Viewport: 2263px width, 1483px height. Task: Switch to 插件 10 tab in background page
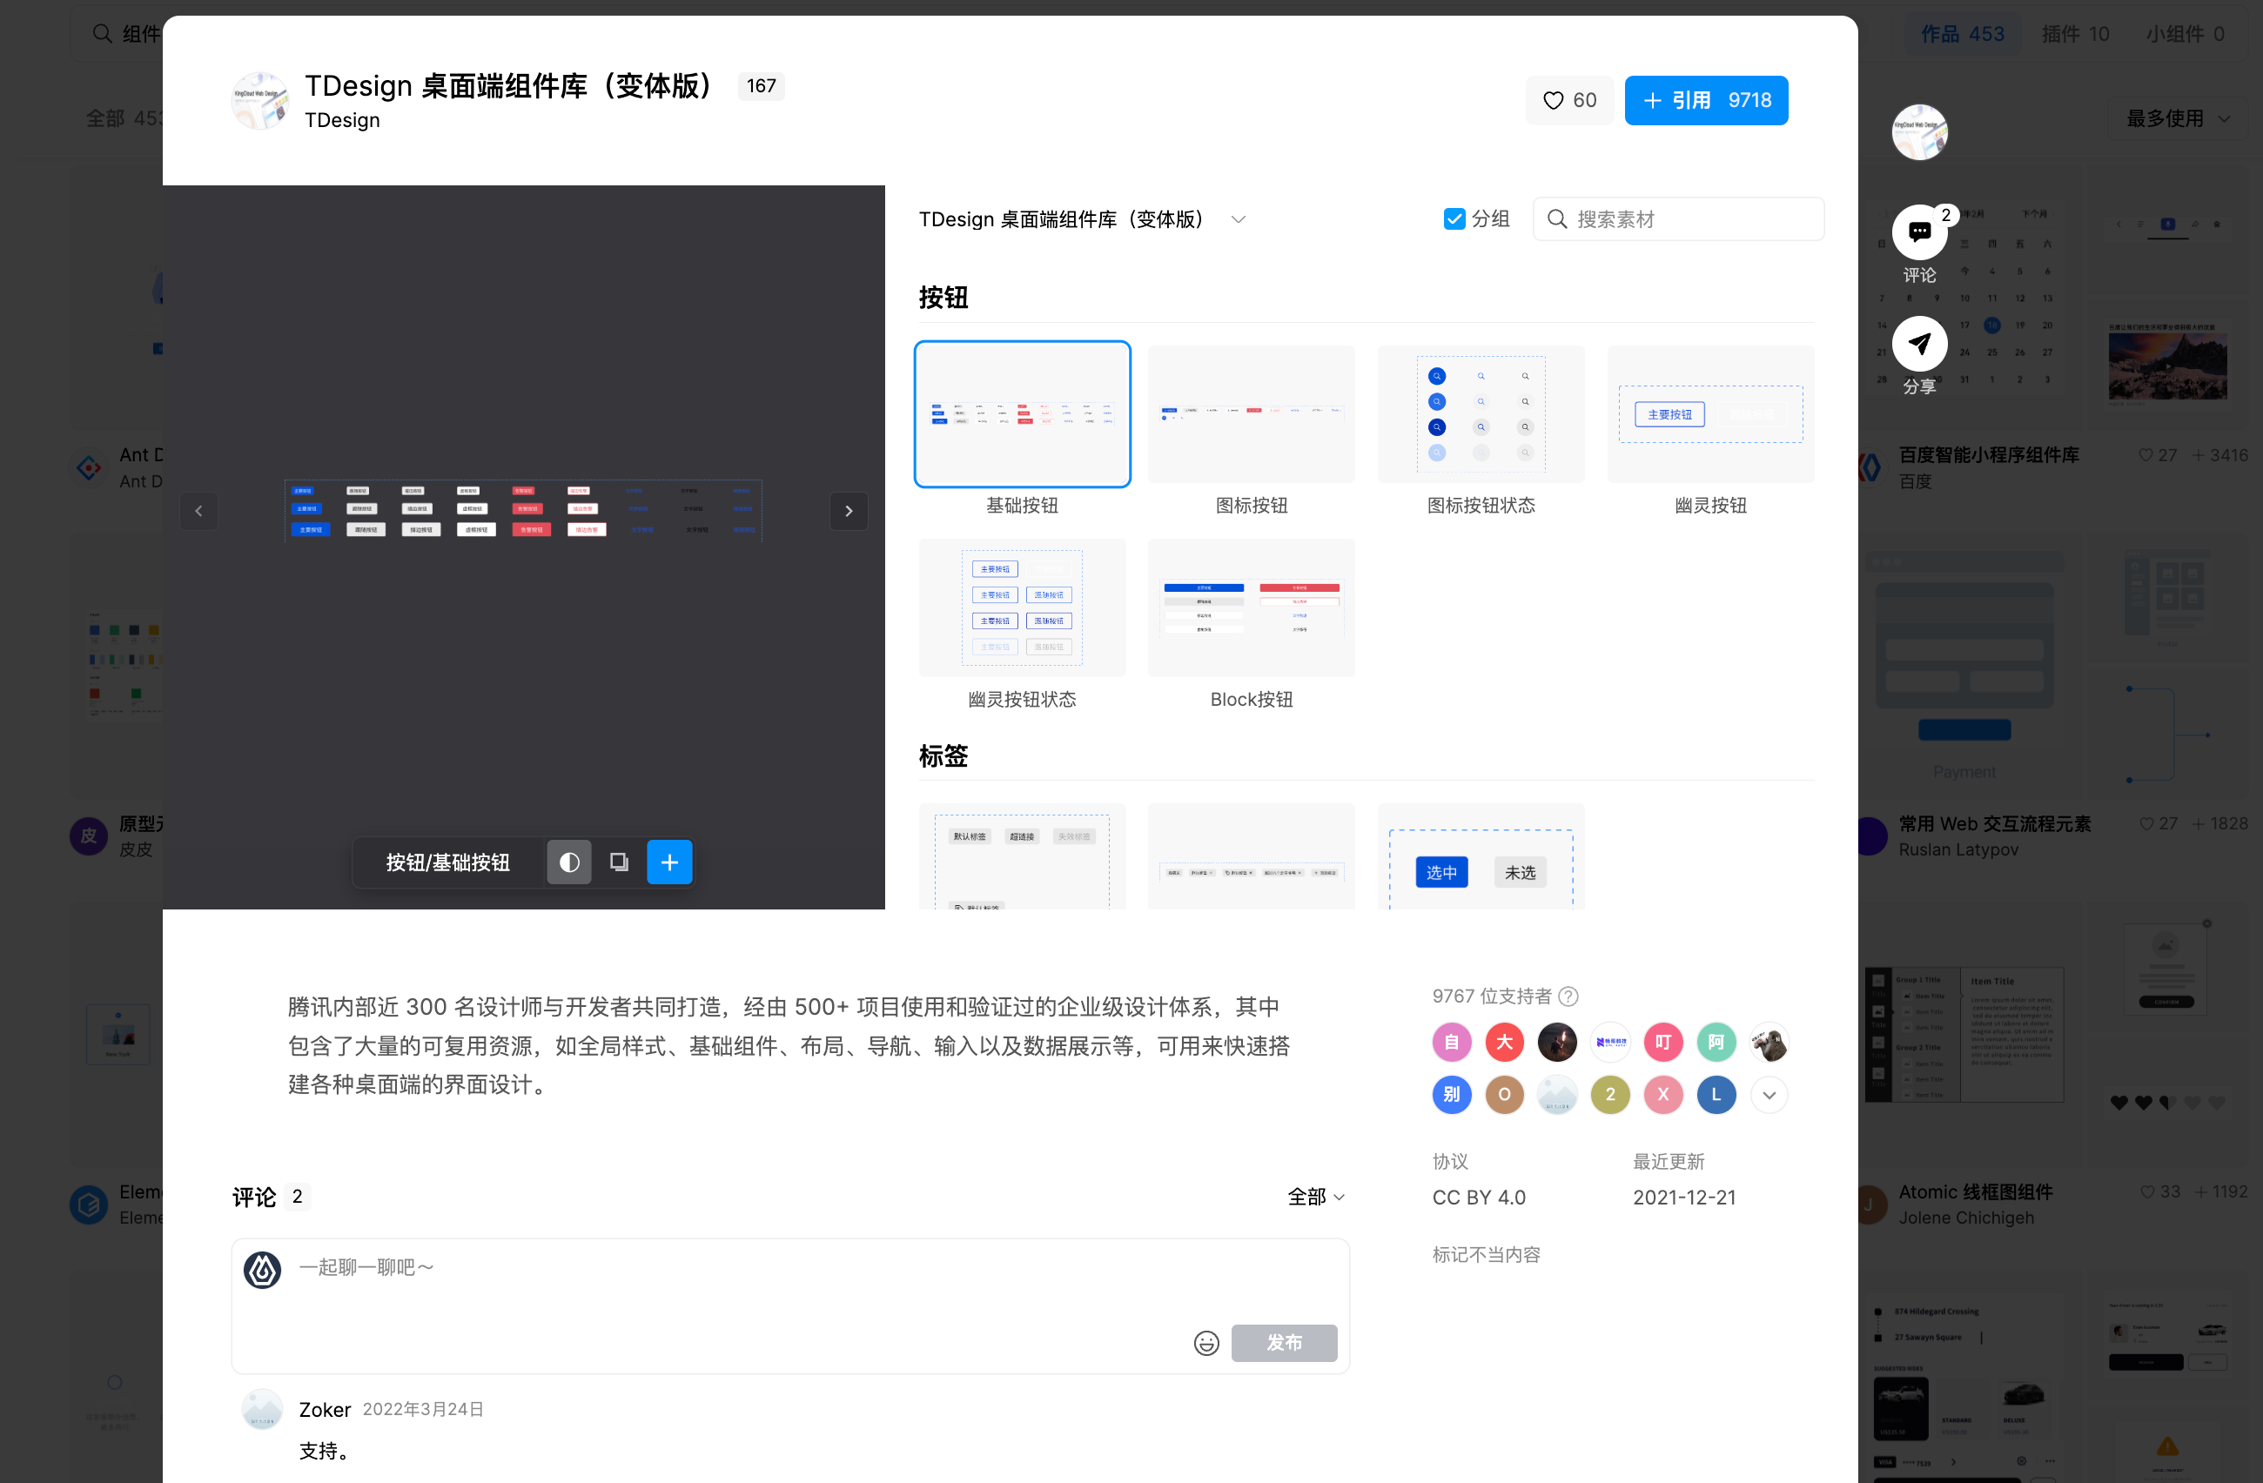pos(2076,34)
